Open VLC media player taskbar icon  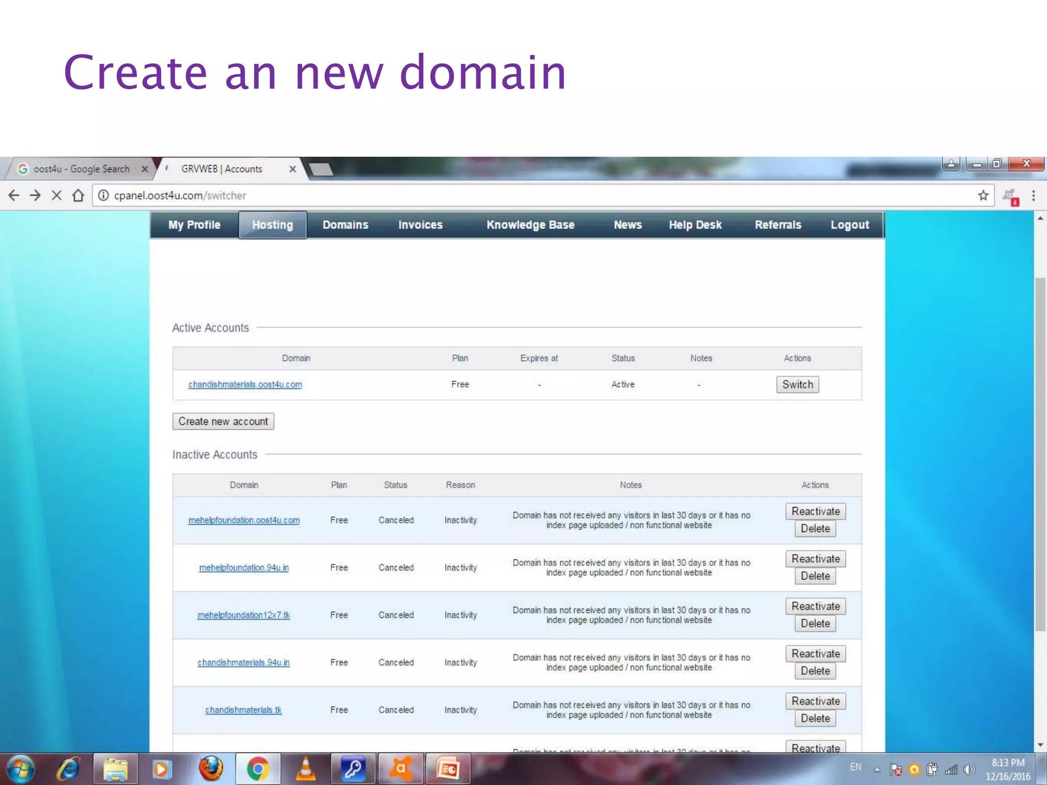click(x=306, y=768)
